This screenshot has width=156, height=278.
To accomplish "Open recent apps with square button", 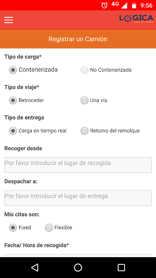I will (x=121, y=267).
